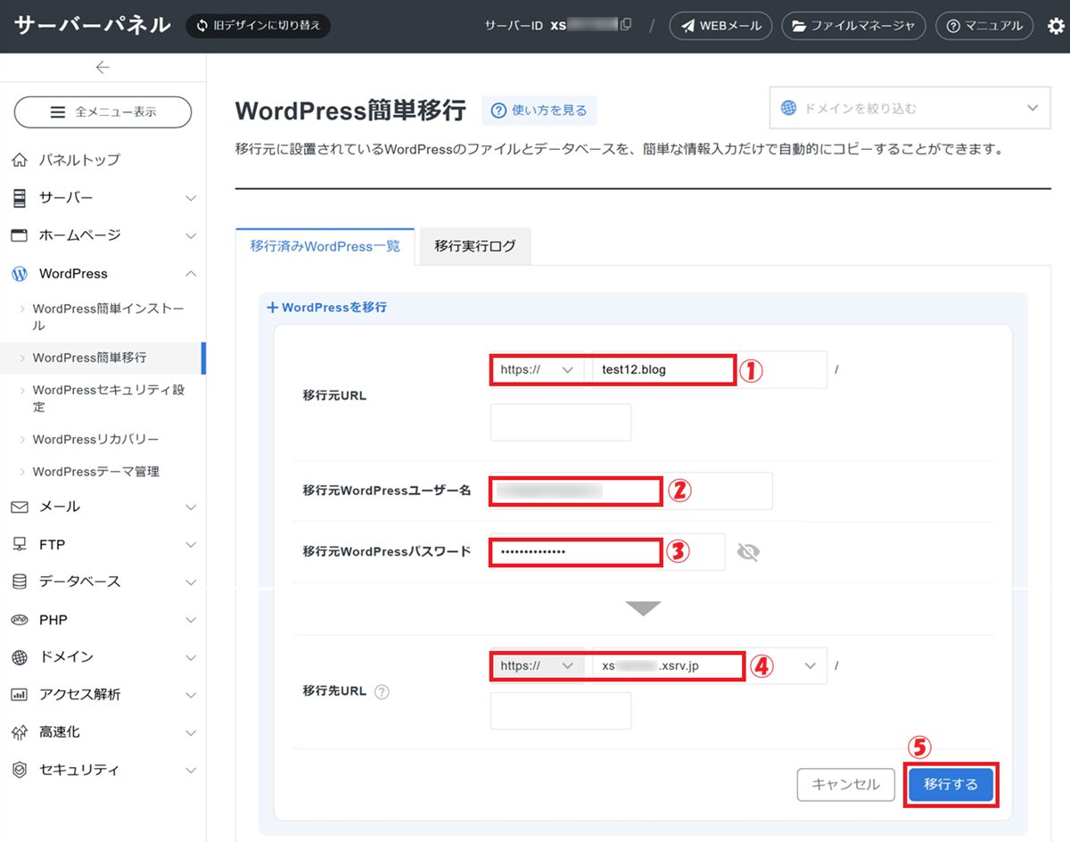Select WordPressリカバリー in the sidebar
Viewport: 1070px width, 842px height.
[95, 440]
